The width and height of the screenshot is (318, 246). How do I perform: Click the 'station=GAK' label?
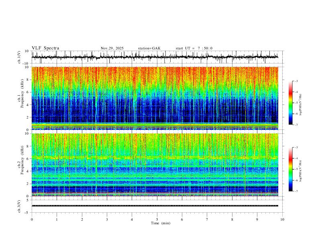149,48
